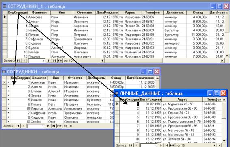Click phone "24-68-93" in ЛИЧНЫЕ_ДАННЫЕ
The width and height of the screenshot is (230, 147).
[x=213, y=134]
